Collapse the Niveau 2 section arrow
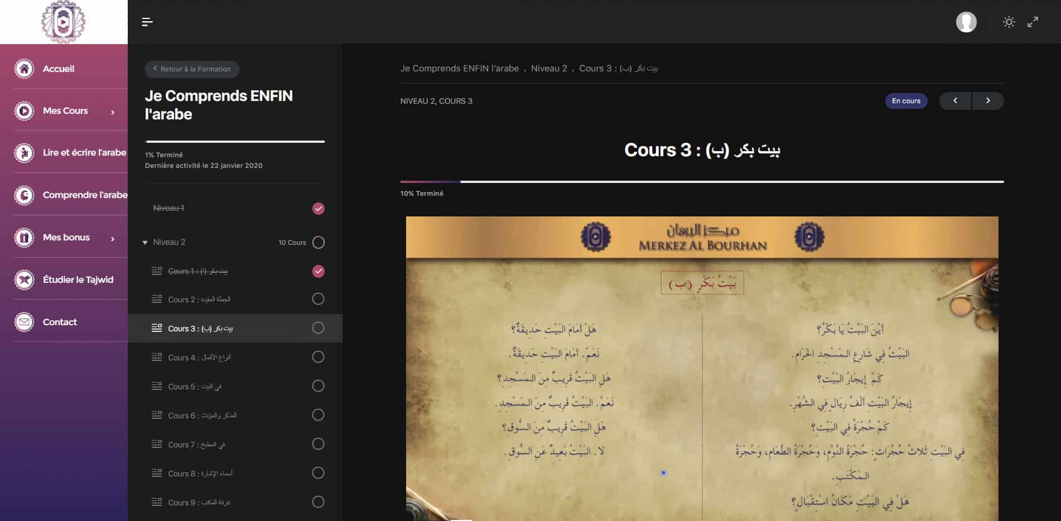The width and height of the screenshot is (1061, 521). coord(145,243)
